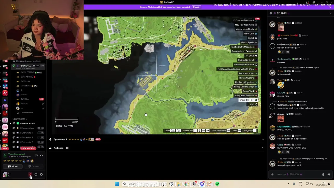Turn on camera with Video button
Image resolution: width=334 pixels, height=188 pixels.
[13, 166]
